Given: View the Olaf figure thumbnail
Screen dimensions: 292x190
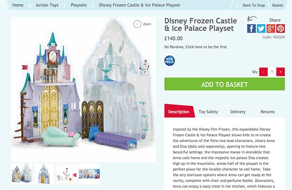Looking at the screenshot, I should pos(67,174).
